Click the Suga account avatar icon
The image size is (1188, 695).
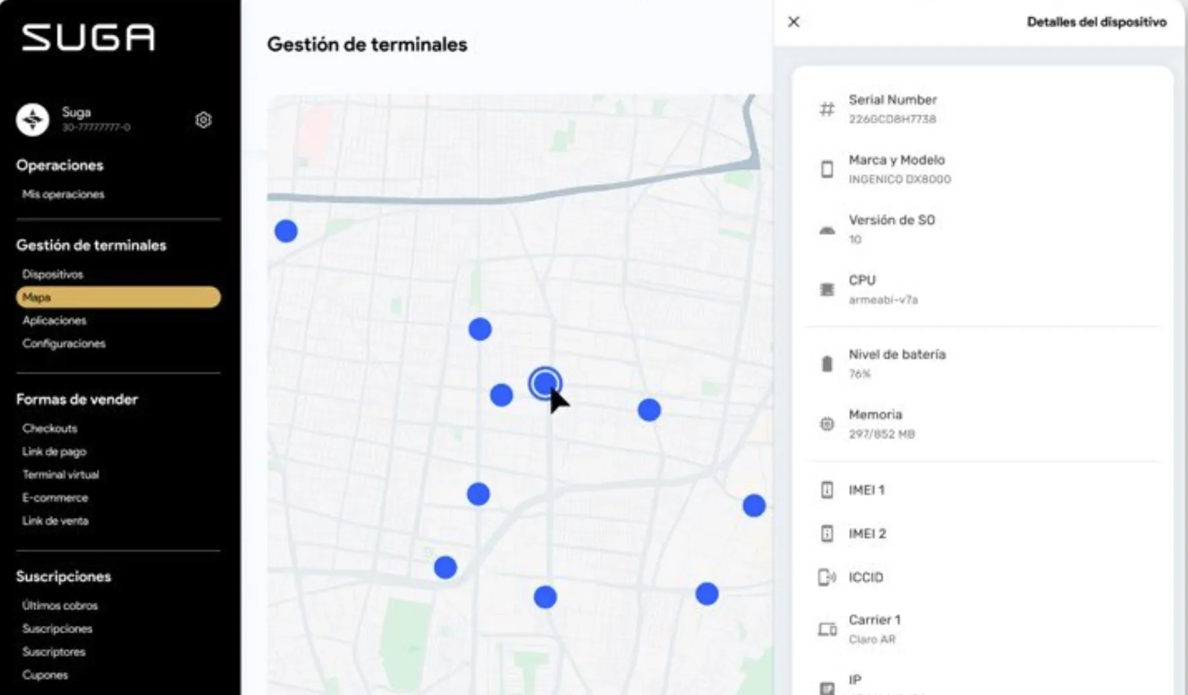coord(32,119)
